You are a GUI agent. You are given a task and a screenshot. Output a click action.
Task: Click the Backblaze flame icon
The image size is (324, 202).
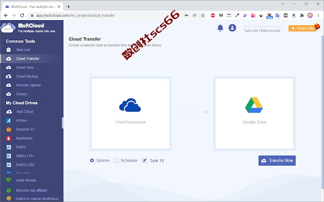[x=9, y=138]
